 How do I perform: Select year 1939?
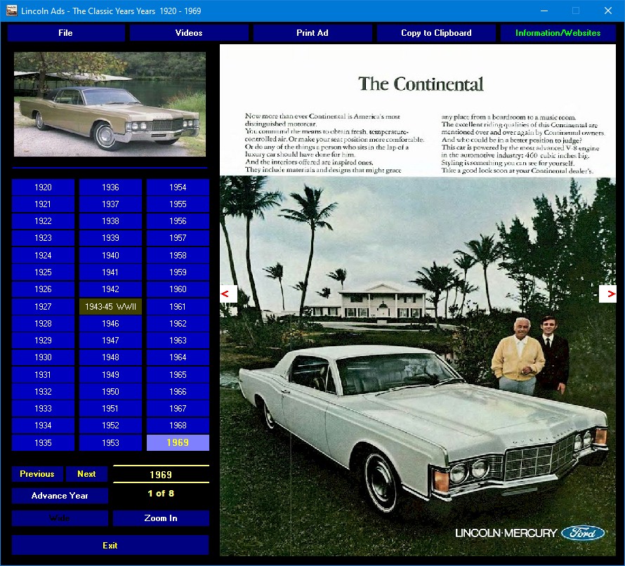click(x=110, y=238)
